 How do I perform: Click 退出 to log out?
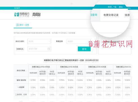[x=121, y=7]
